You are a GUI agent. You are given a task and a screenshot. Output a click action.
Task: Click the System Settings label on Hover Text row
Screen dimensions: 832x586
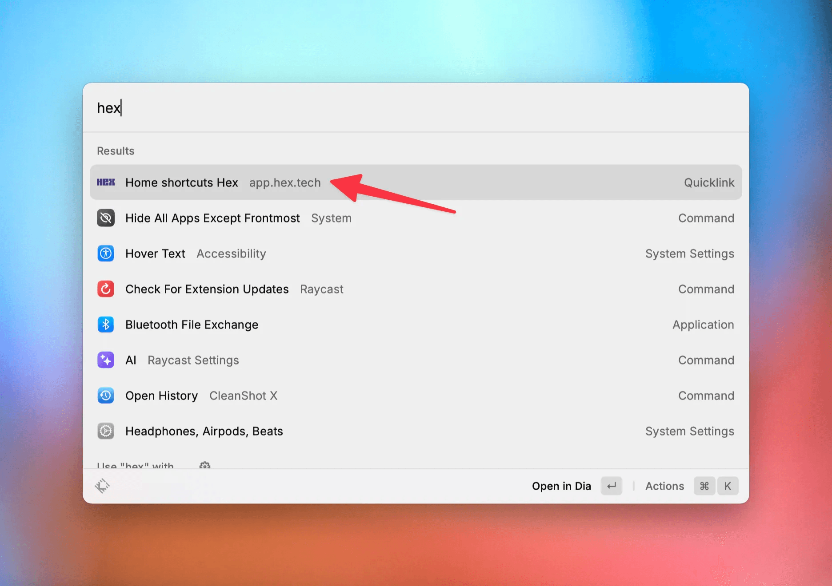pyautogui.click(x=690, y=253)
